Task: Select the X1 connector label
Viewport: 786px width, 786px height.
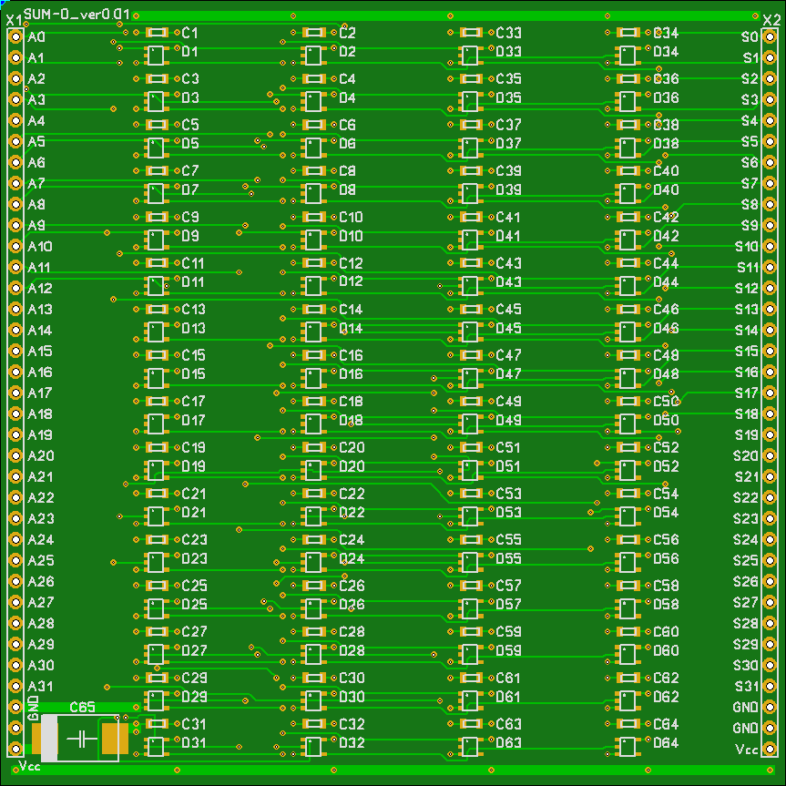Action: point(14,21)
